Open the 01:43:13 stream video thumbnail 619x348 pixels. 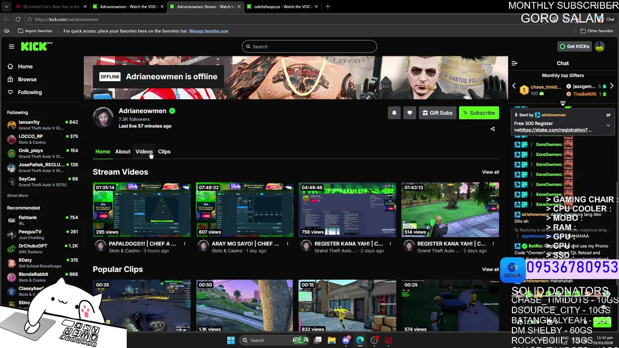pyautogui.click(x=450, y=210)
